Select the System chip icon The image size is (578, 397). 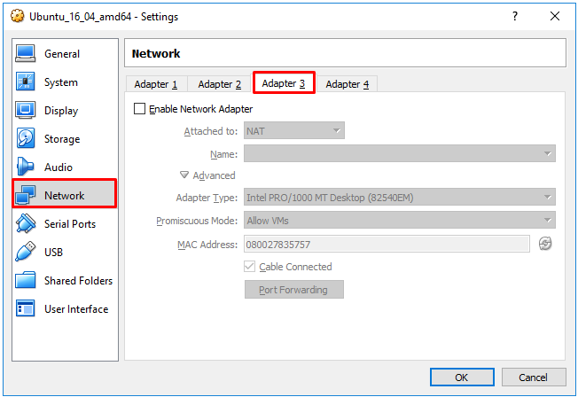tap(25, 82)
